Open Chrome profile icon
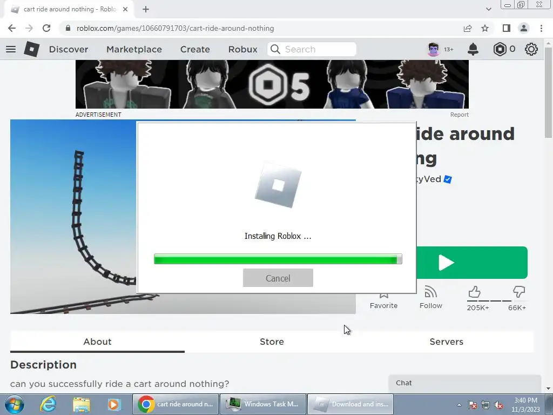The image size is (553, 415). 524,28
